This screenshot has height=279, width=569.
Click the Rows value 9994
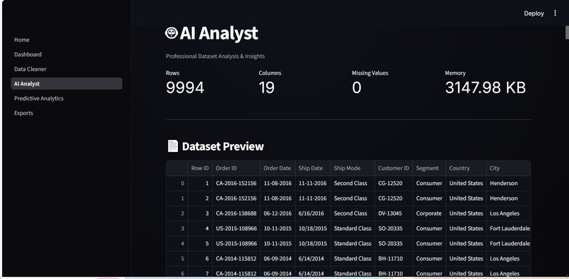pyautogui.click(x=185, y=88)
